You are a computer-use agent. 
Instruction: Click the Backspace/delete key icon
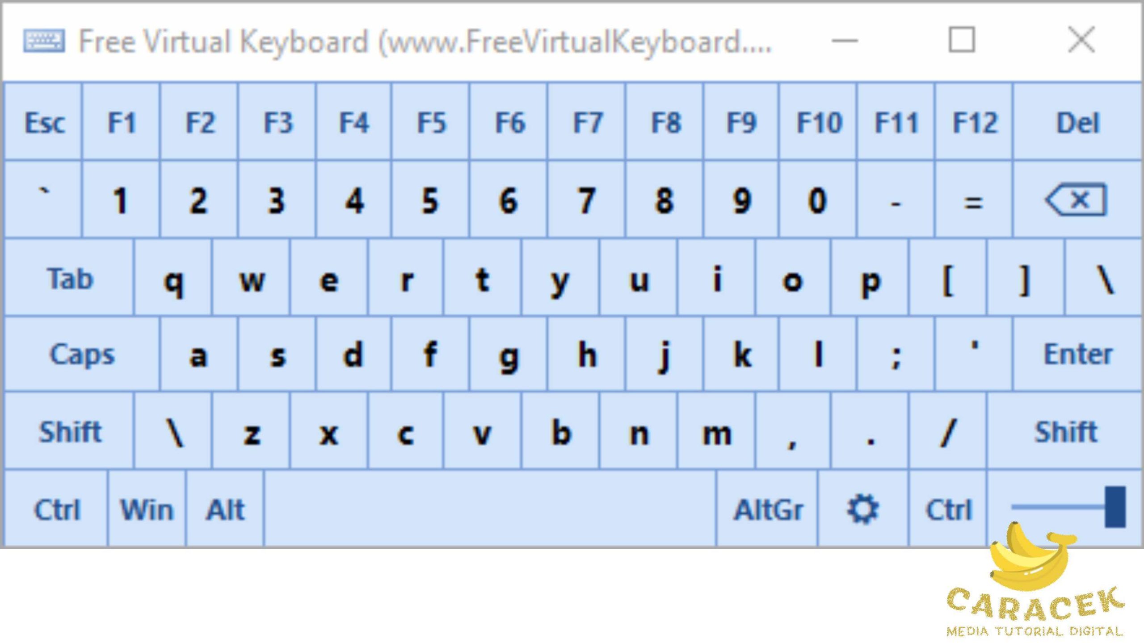[x=1074, y=200]
